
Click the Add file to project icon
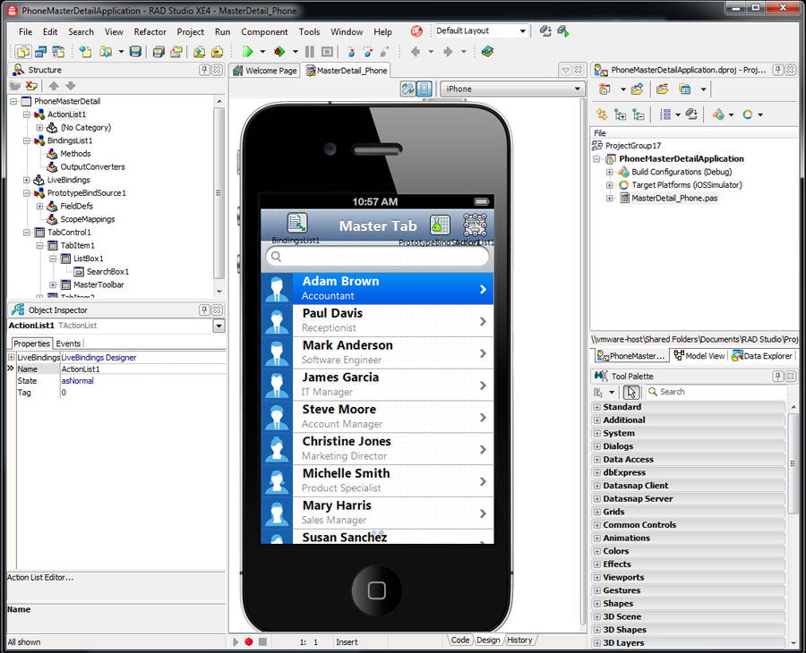click(x=200, y=51)
